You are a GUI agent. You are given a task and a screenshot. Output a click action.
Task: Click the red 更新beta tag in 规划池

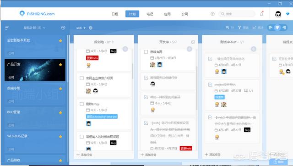92,58
